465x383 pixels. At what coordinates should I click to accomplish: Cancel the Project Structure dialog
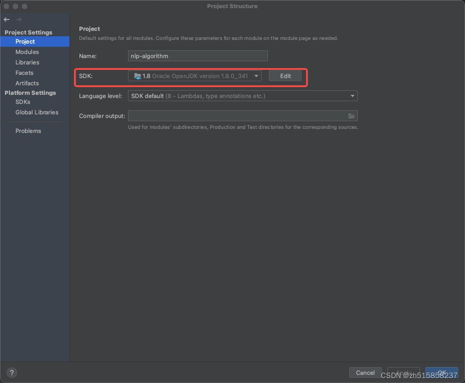tap(365, 373)
